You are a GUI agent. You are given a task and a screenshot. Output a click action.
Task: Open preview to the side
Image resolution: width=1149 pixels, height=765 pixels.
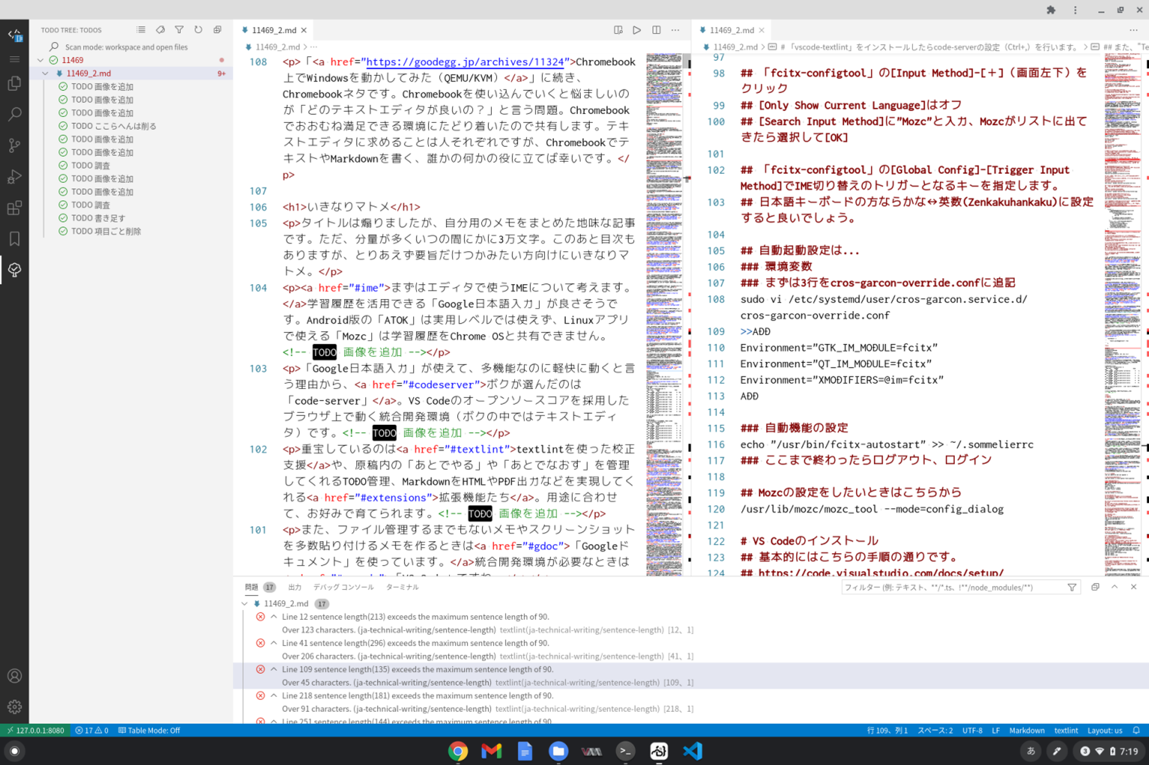618,30
